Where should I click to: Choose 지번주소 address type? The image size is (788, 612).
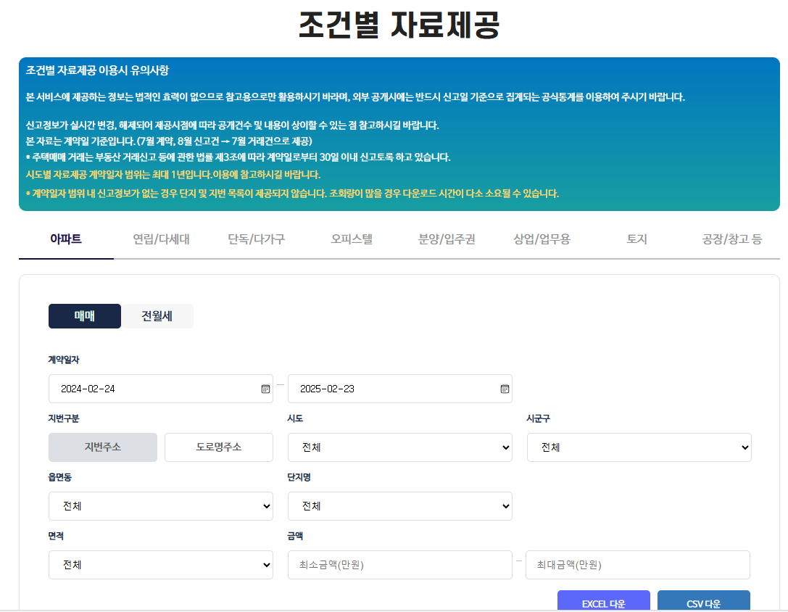tap(102, 447)
